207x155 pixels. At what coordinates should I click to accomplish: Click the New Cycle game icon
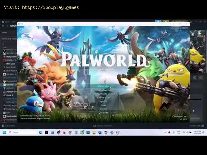[4, 64]
